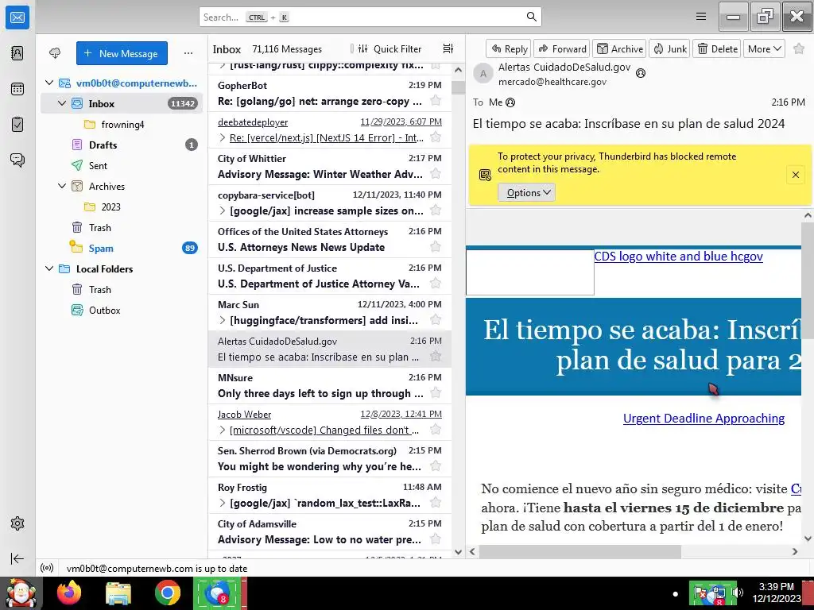Collapse the vm0b0t account tree
The height and width of the screenshot is (610, 814).
tap(49, 83)
